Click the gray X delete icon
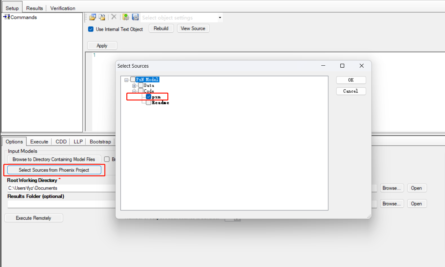The height and width of the screenshot is (267, 445). click(114, 17)
